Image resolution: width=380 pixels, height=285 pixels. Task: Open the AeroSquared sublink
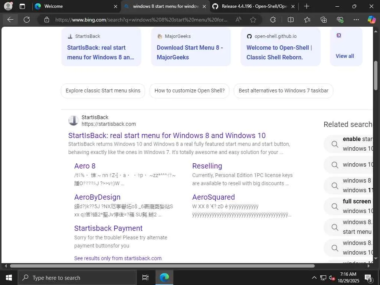[x=213, y=197]
